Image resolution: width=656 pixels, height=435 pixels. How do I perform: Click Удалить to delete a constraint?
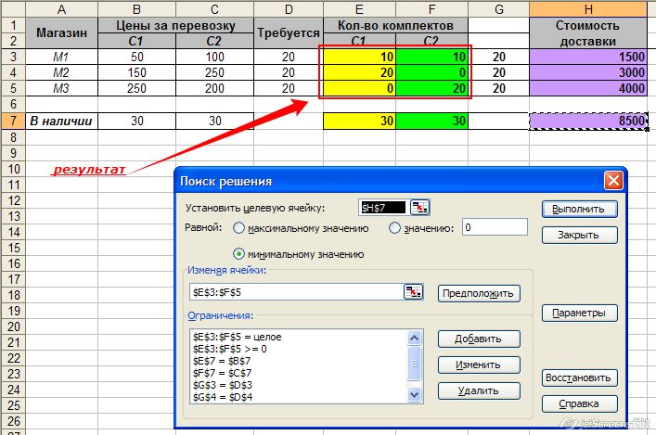[x=479, y=390]
